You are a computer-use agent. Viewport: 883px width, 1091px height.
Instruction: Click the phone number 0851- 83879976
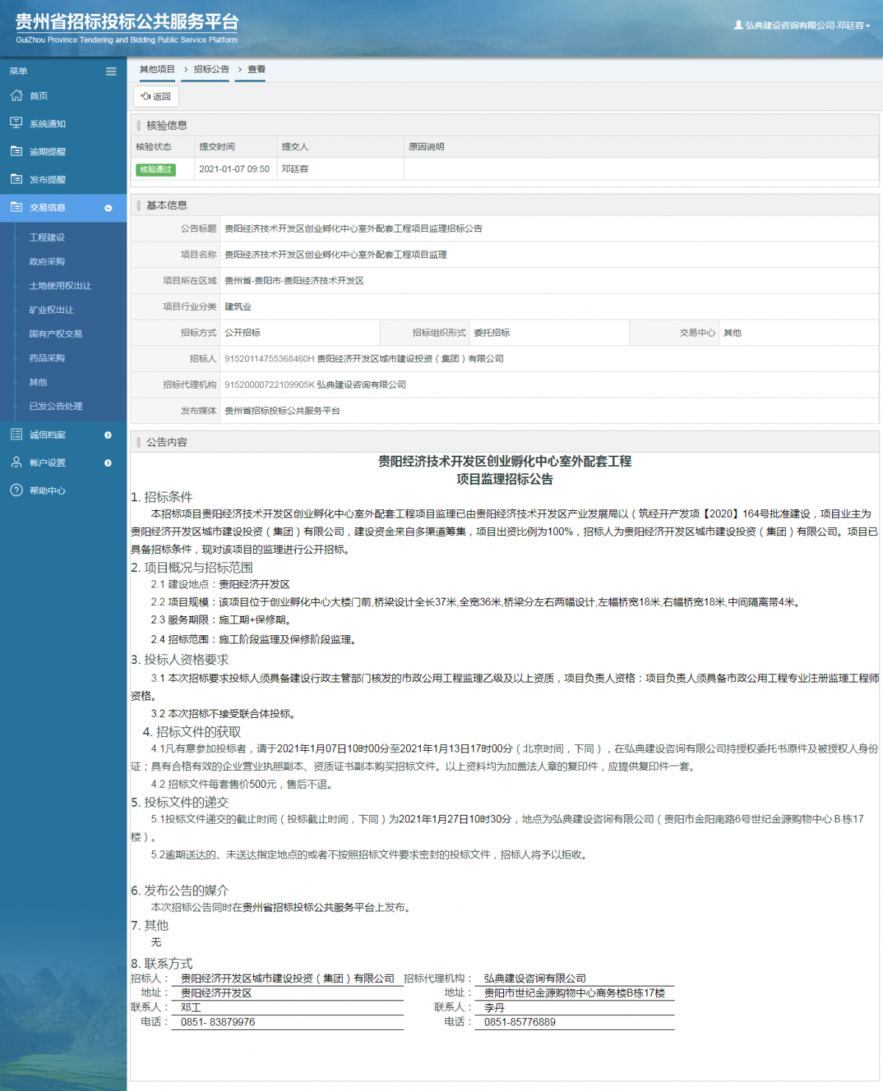point(218,1023)
